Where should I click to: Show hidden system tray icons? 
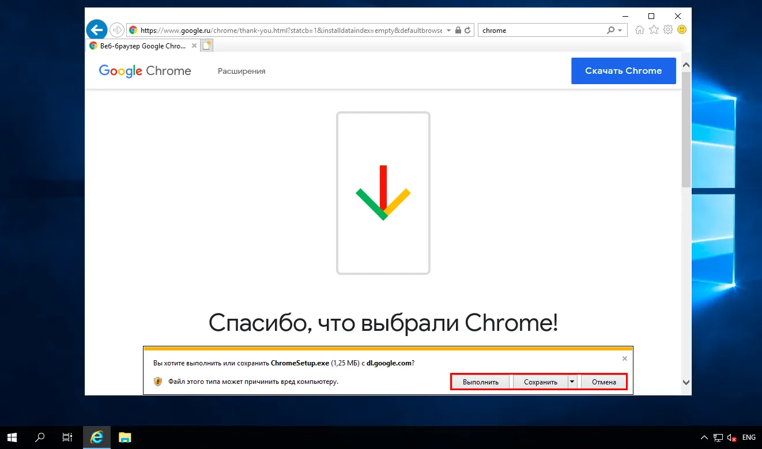point(704,437)
